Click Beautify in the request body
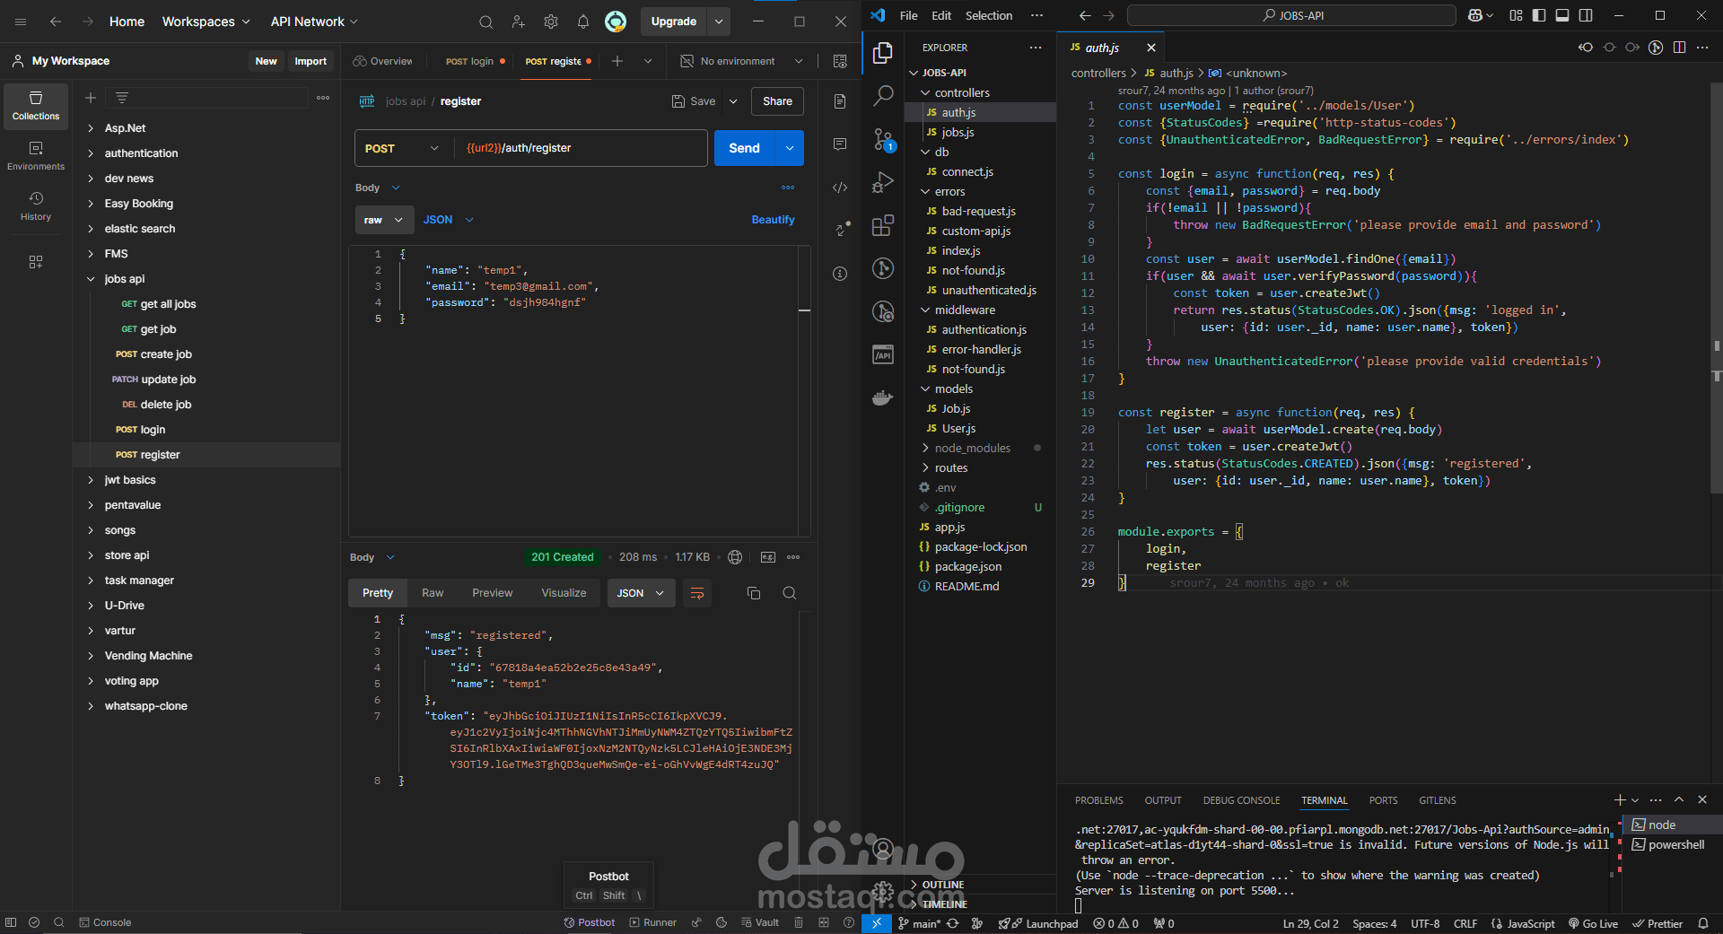Viewport: 1723px width, 934px height. coord(773,220)
